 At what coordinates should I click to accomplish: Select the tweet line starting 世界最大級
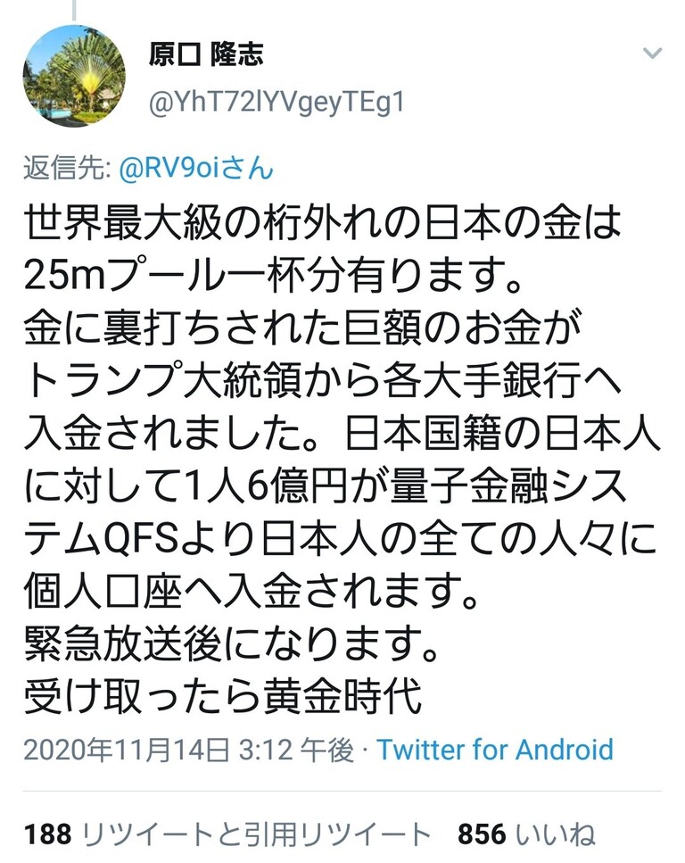[x=323, y=223]
